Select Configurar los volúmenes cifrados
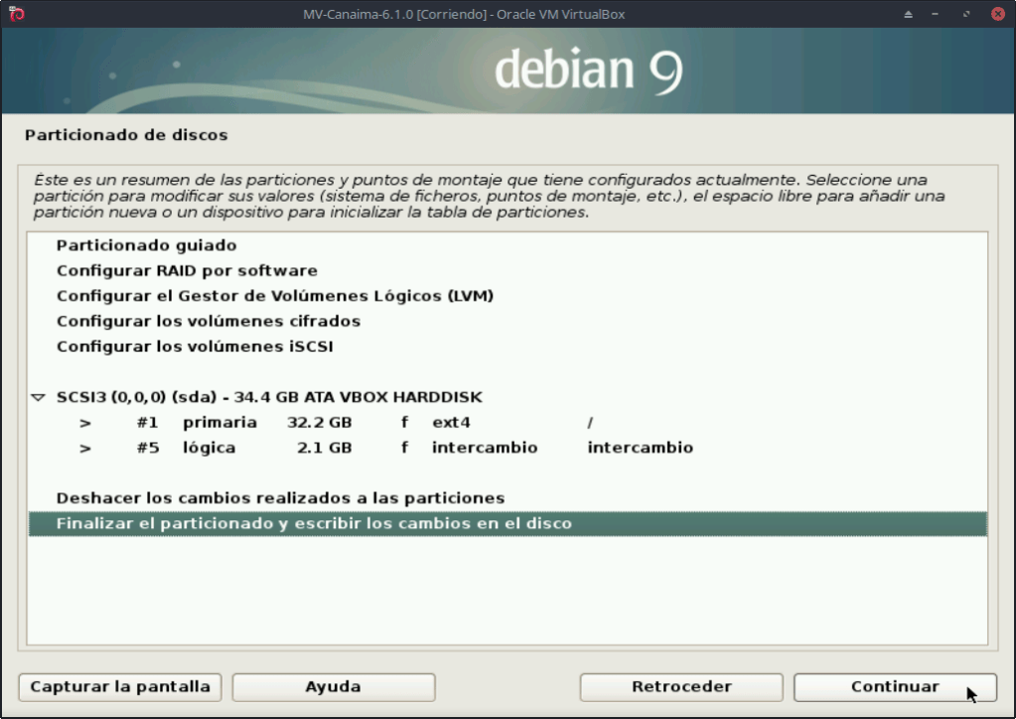The height and width of the screenshot is (719, 1016). point(209,321)
